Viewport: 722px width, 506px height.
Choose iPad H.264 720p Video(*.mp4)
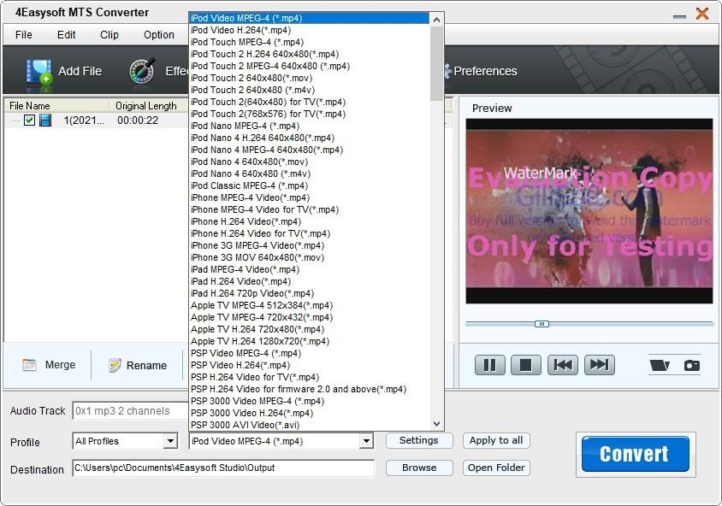coord(310,293)
